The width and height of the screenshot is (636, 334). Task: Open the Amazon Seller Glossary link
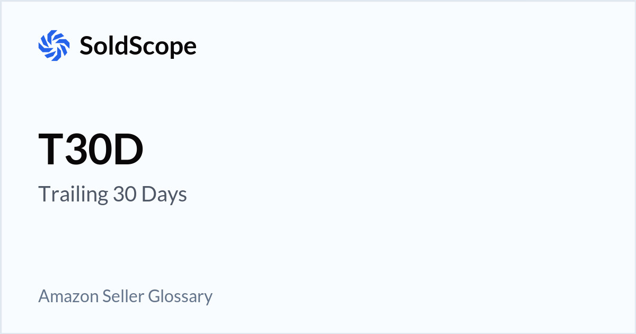click(125, 296)
